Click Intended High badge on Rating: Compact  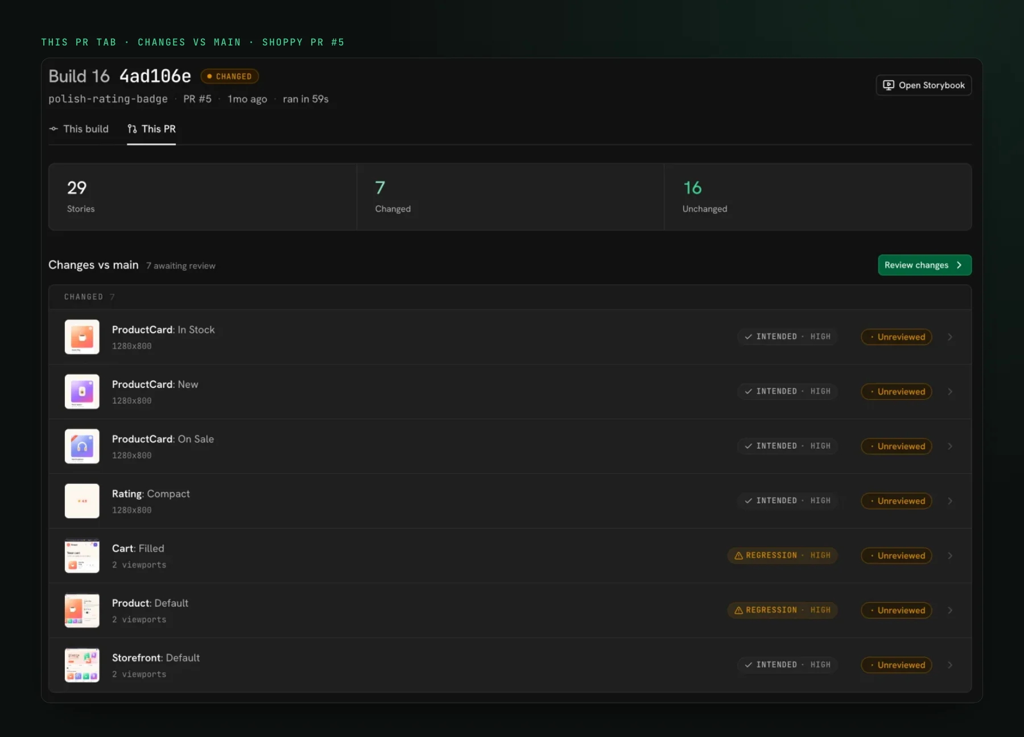787,501
